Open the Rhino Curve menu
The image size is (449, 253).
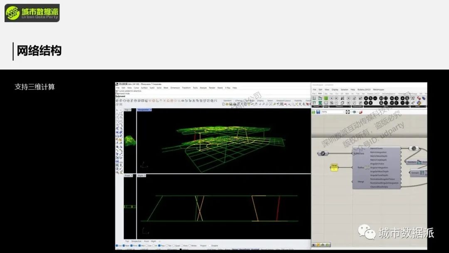[x=136, y=88]
